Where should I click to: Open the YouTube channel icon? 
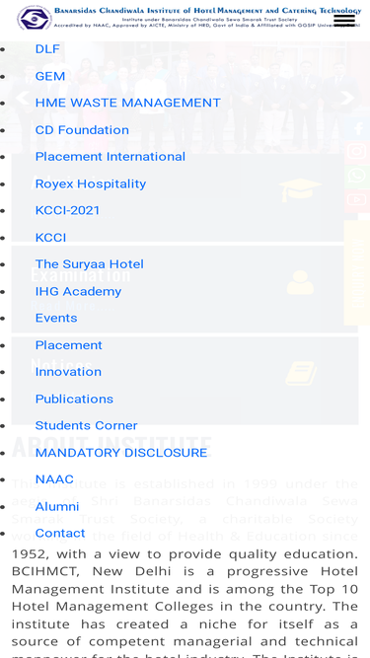[x=357, y=199]
